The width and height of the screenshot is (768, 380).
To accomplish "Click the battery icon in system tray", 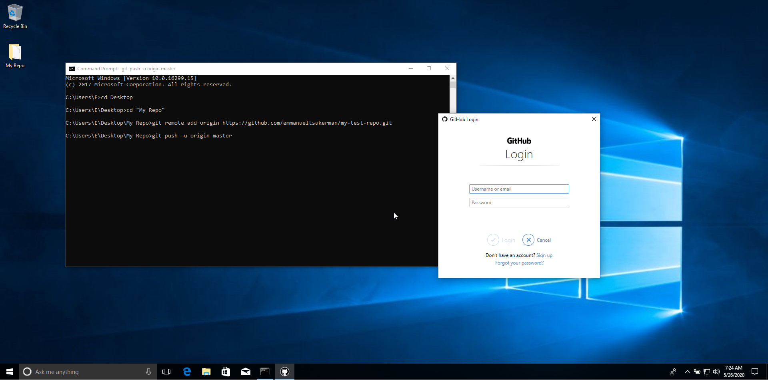I will pos(697,372).
